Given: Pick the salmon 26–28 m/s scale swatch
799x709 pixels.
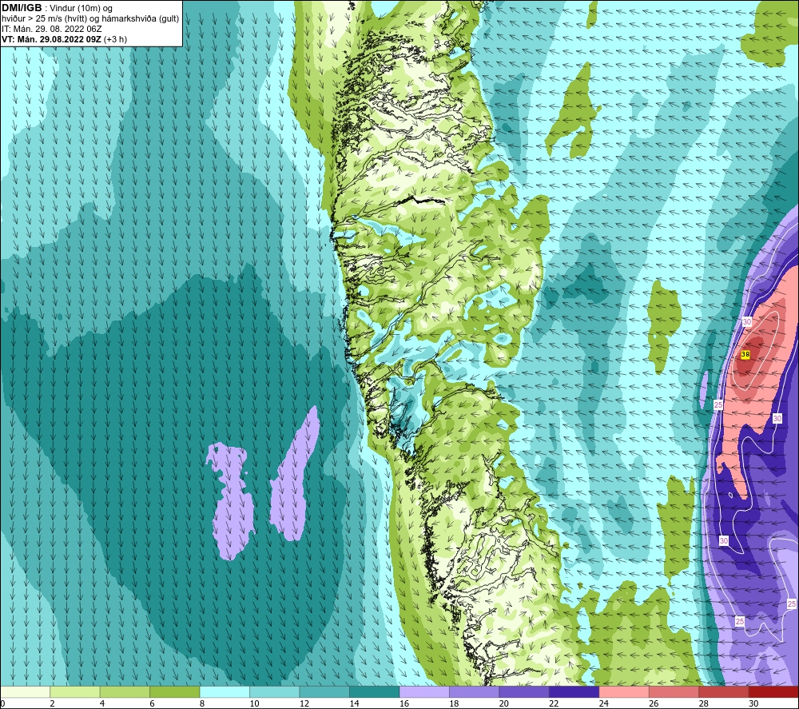Looking at the screenshot, I should pyautogui.click(x=674, y=692).
